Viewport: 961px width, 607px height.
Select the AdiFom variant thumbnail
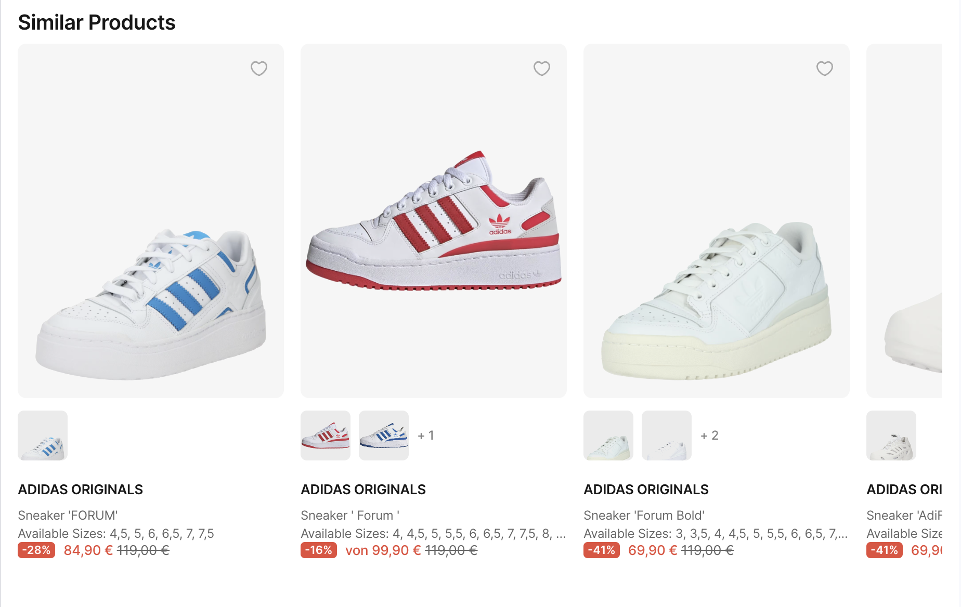(x=891, y=436)
